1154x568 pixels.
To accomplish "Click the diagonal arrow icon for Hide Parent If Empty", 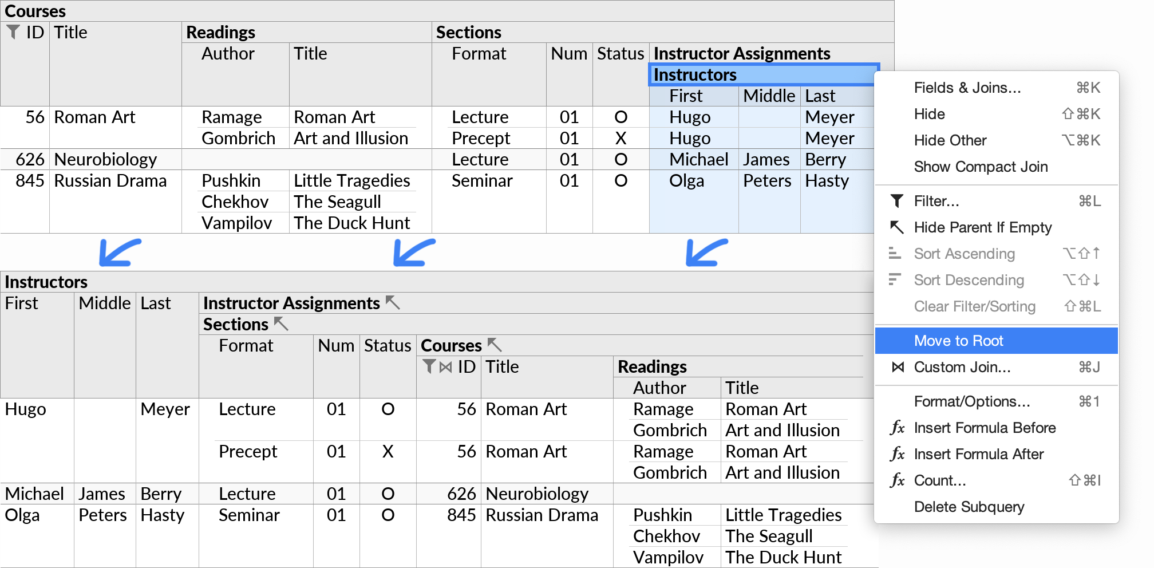I will (896, 227).
